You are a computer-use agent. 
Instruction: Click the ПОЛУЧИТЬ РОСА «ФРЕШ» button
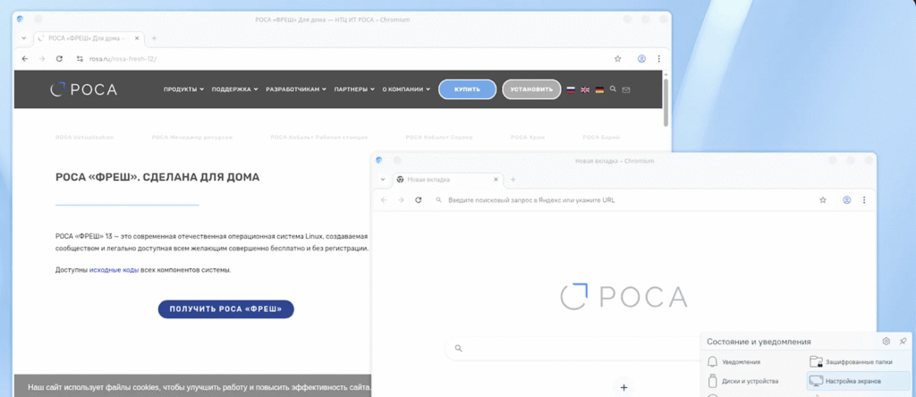point(225,309)
